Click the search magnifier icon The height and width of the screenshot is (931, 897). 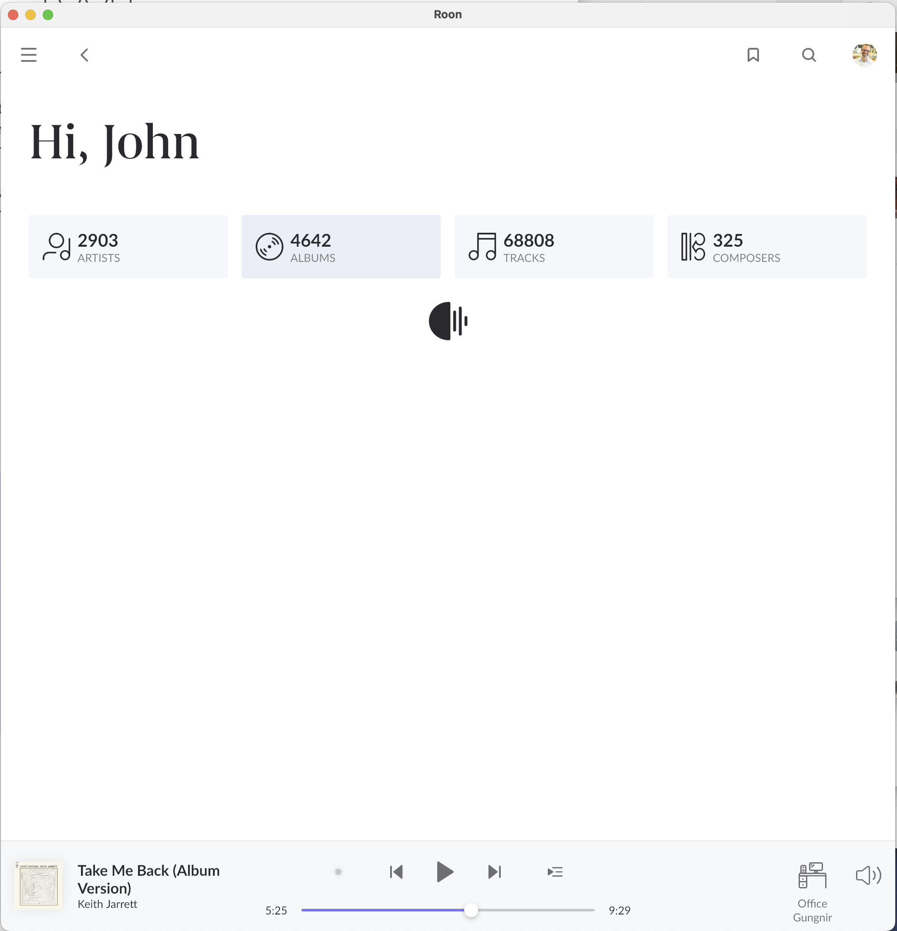(809, 55)
